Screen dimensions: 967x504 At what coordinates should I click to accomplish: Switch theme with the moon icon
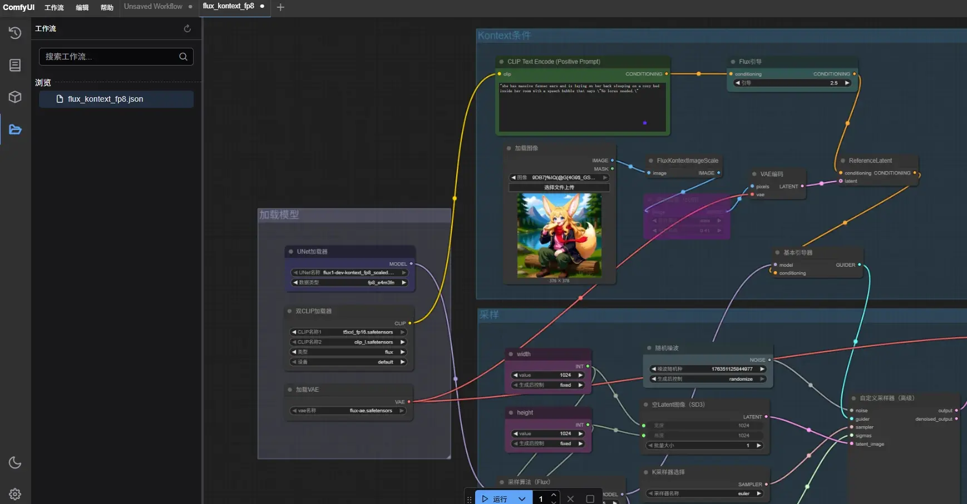coord(15,462)
